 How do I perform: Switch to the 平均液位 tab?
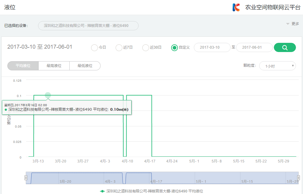coord(23,66)
